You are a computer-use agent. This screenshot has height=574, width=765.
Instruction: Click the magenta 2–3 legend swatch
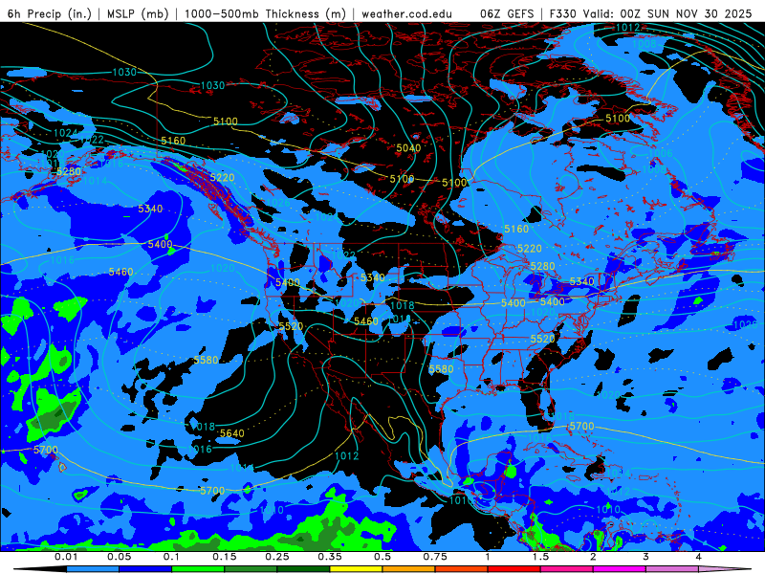pyautogui.click(x=620, y=569)
